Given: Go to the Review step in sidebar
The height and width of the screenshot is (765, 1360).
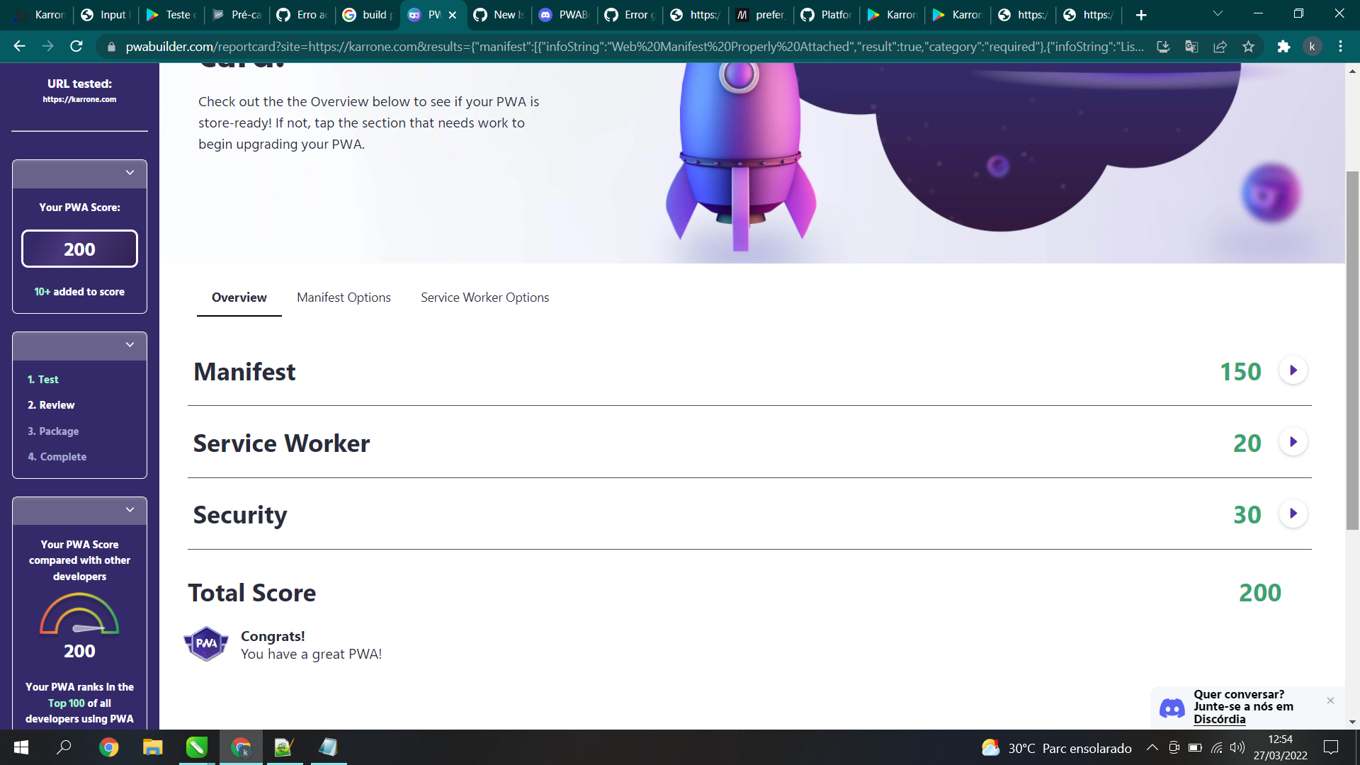Looking at the screenshot, I should pyautogui.click(x=51, y=404).
